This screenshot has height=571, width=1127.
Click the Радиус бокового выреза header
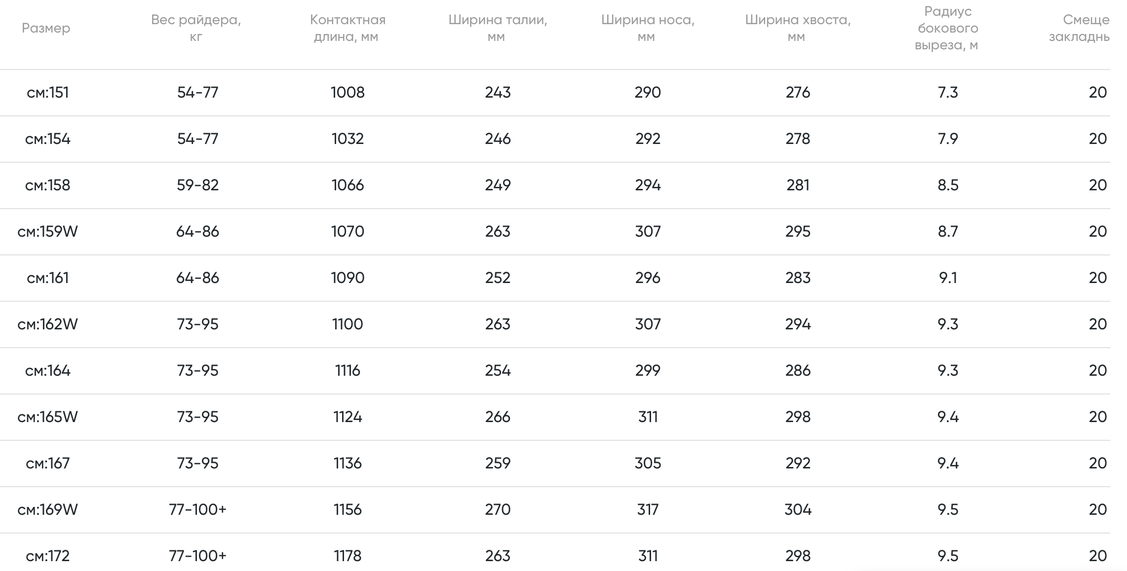947,28
